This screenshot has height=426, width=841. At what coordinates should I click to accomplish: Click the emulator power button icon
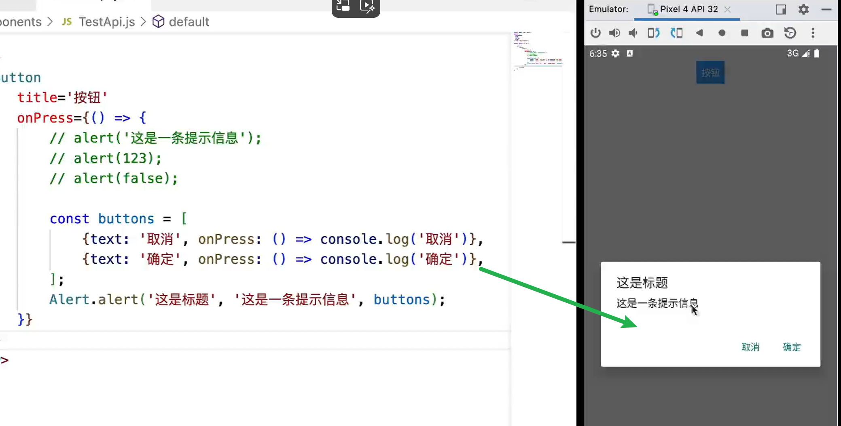click(595, 33)
